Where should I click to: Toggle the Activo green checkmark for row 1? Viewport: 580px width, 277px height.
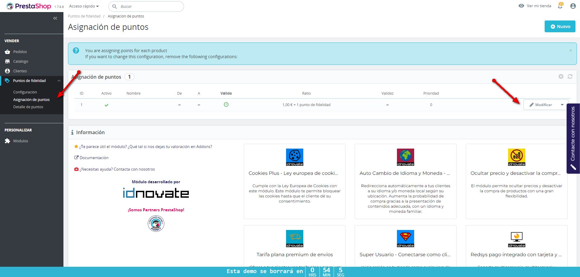click(x=106, y=105)
